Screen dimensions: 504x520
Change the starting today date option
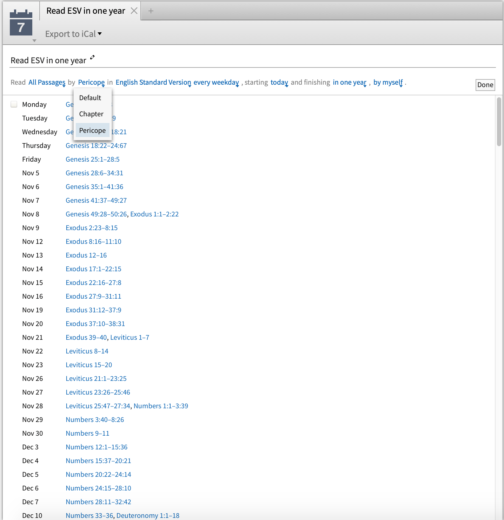click(279, 82)
